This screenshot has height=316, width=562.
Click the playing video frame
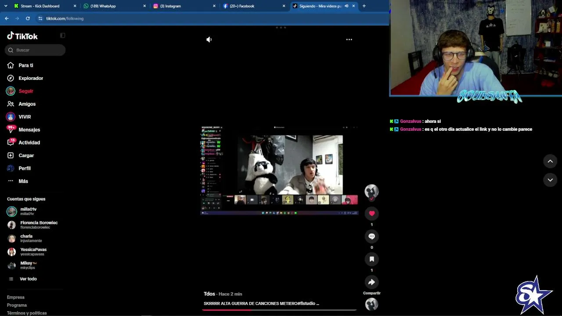(x=279, y=170)
